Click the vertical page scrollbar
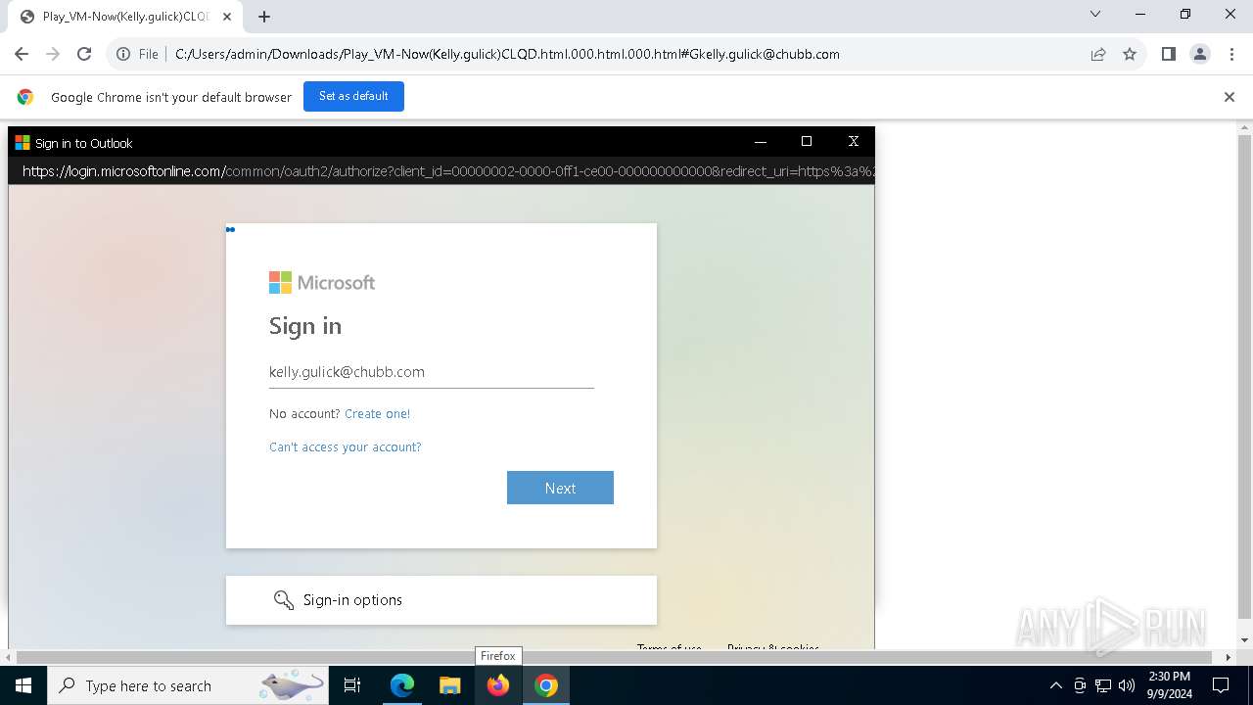This screenshot has width=1253, height=705. [x=1245, y=377]
